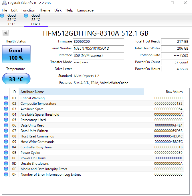Click the Serial Number field
This screenshot has height=196, width=192.
click(x=98, y=48)
